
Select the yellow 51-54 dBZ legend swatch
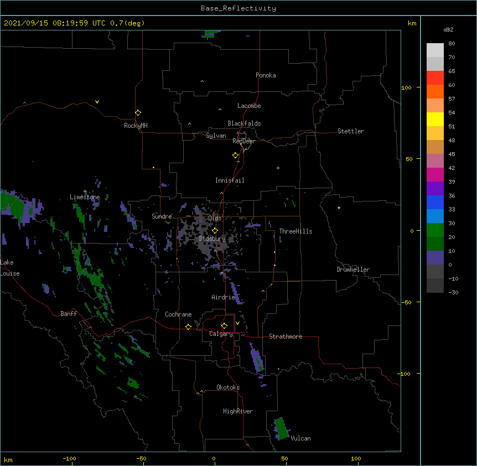click(x=435, y=119)
